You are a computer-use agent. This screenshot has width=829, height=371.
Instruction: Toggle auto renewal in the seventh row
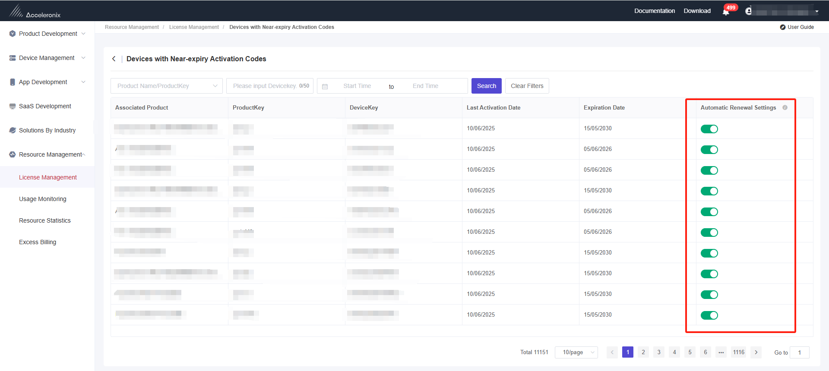[x=709, y=253]
